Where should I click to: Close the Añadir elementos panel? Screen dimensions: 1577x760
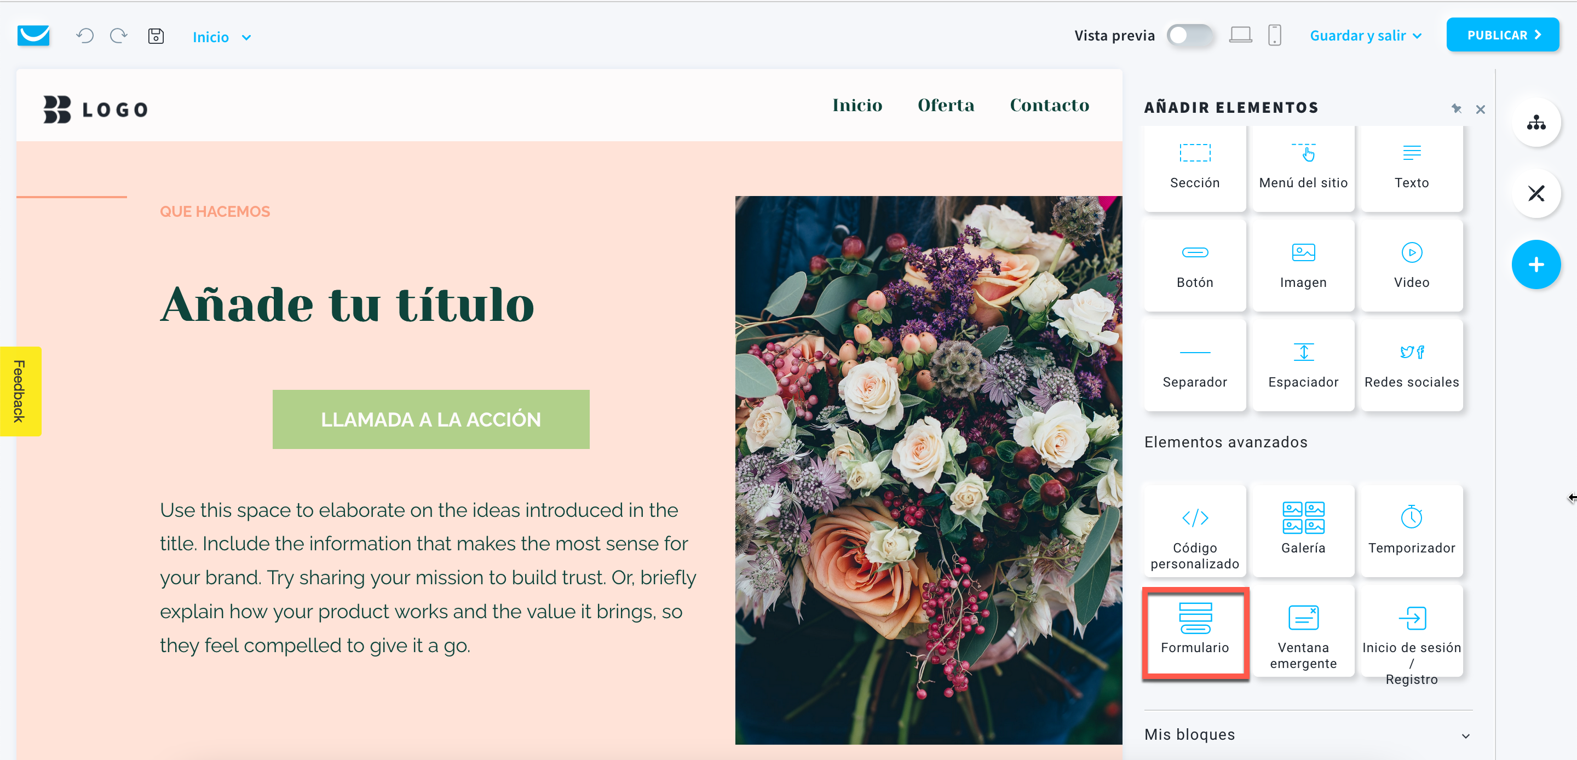tap(1480, 110)
